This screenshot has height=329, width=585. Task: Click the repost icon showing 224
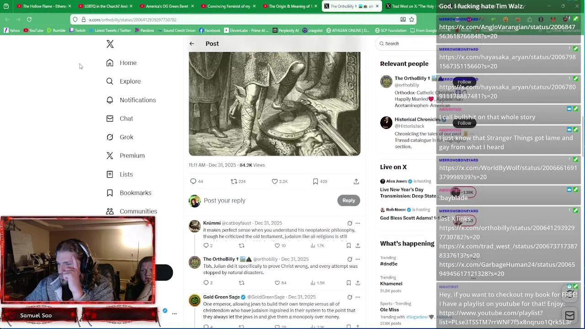point(238,181)
